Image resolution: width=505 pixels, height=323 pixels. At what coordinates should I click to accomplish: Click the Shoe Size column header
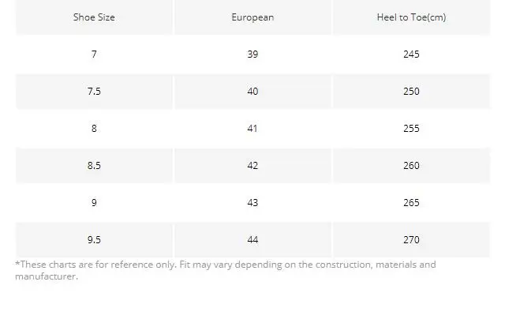pyautogui.click(x=94, y=17)
